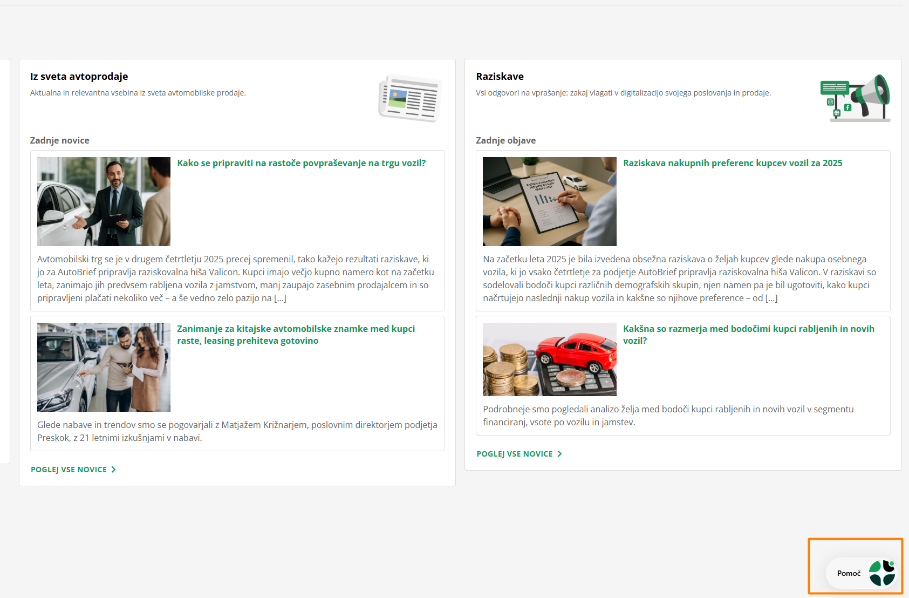Viewport: 909px width, 598px height.
Task: Open Raziskava nakupnih preferenc kupcev vozil 2025
Action: tap(733, 163)
